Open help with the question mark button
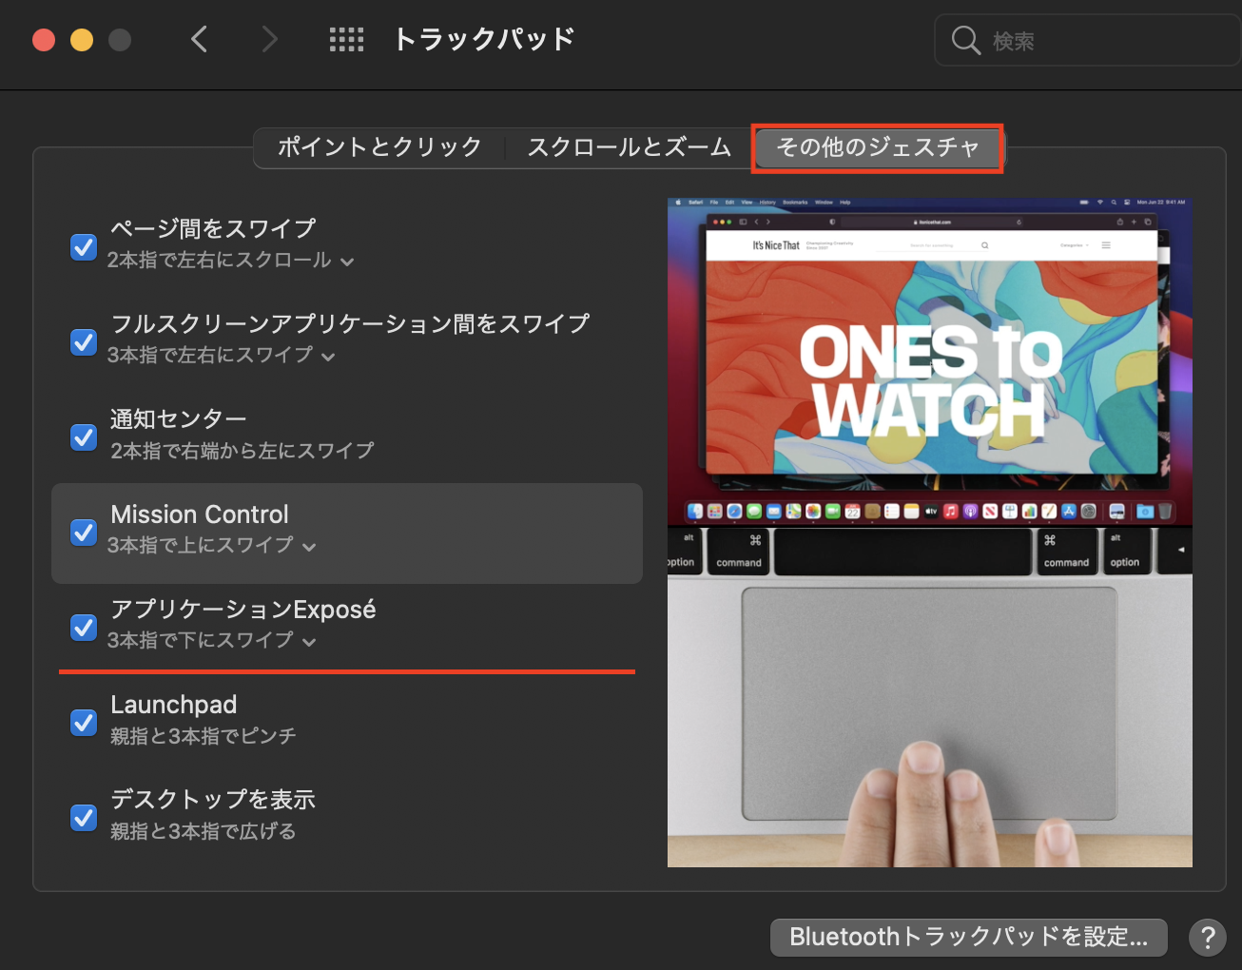 click(1207, 938)
